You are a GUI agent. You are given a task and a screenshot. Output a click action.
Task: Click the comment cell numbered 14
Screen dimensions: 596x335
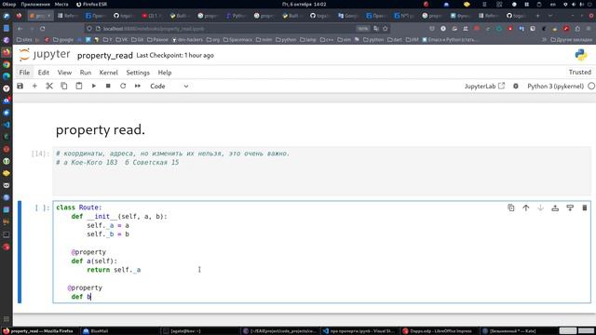321,171
